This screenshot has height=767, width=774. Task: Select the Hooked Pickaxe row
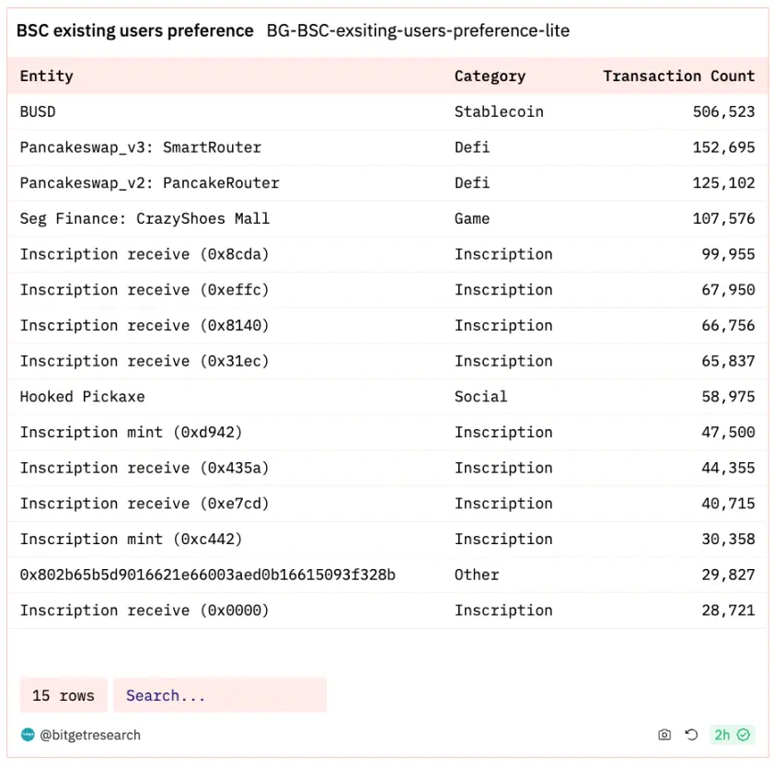[387, 397]
